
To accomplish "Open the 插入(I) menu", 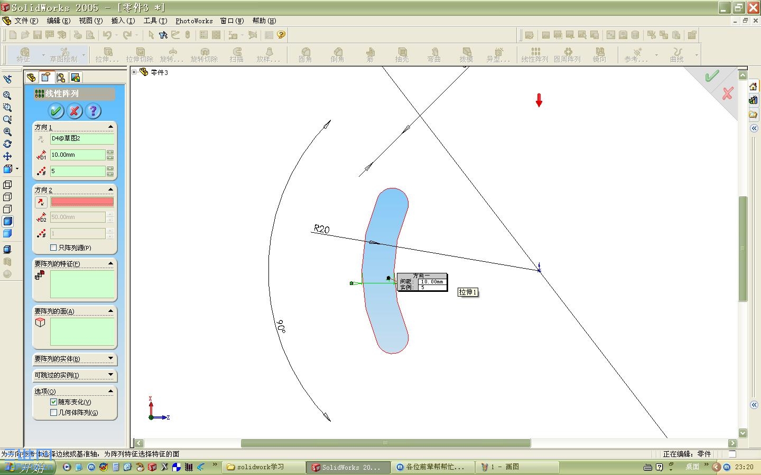I will [x=123, y=21].
